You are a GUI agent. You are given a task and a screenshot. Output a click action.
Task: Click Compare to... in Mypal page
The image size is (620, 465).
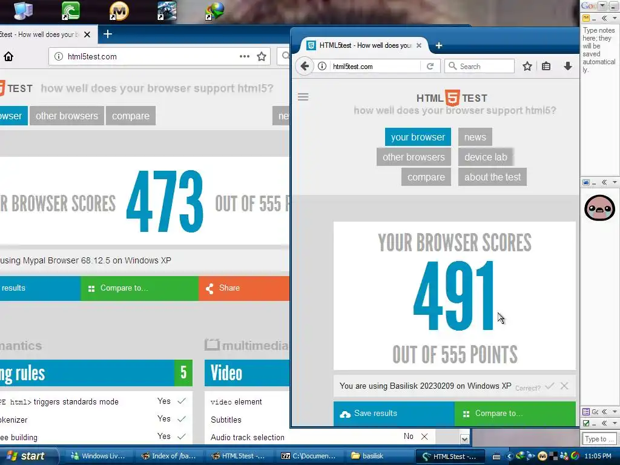coord(140,288)
